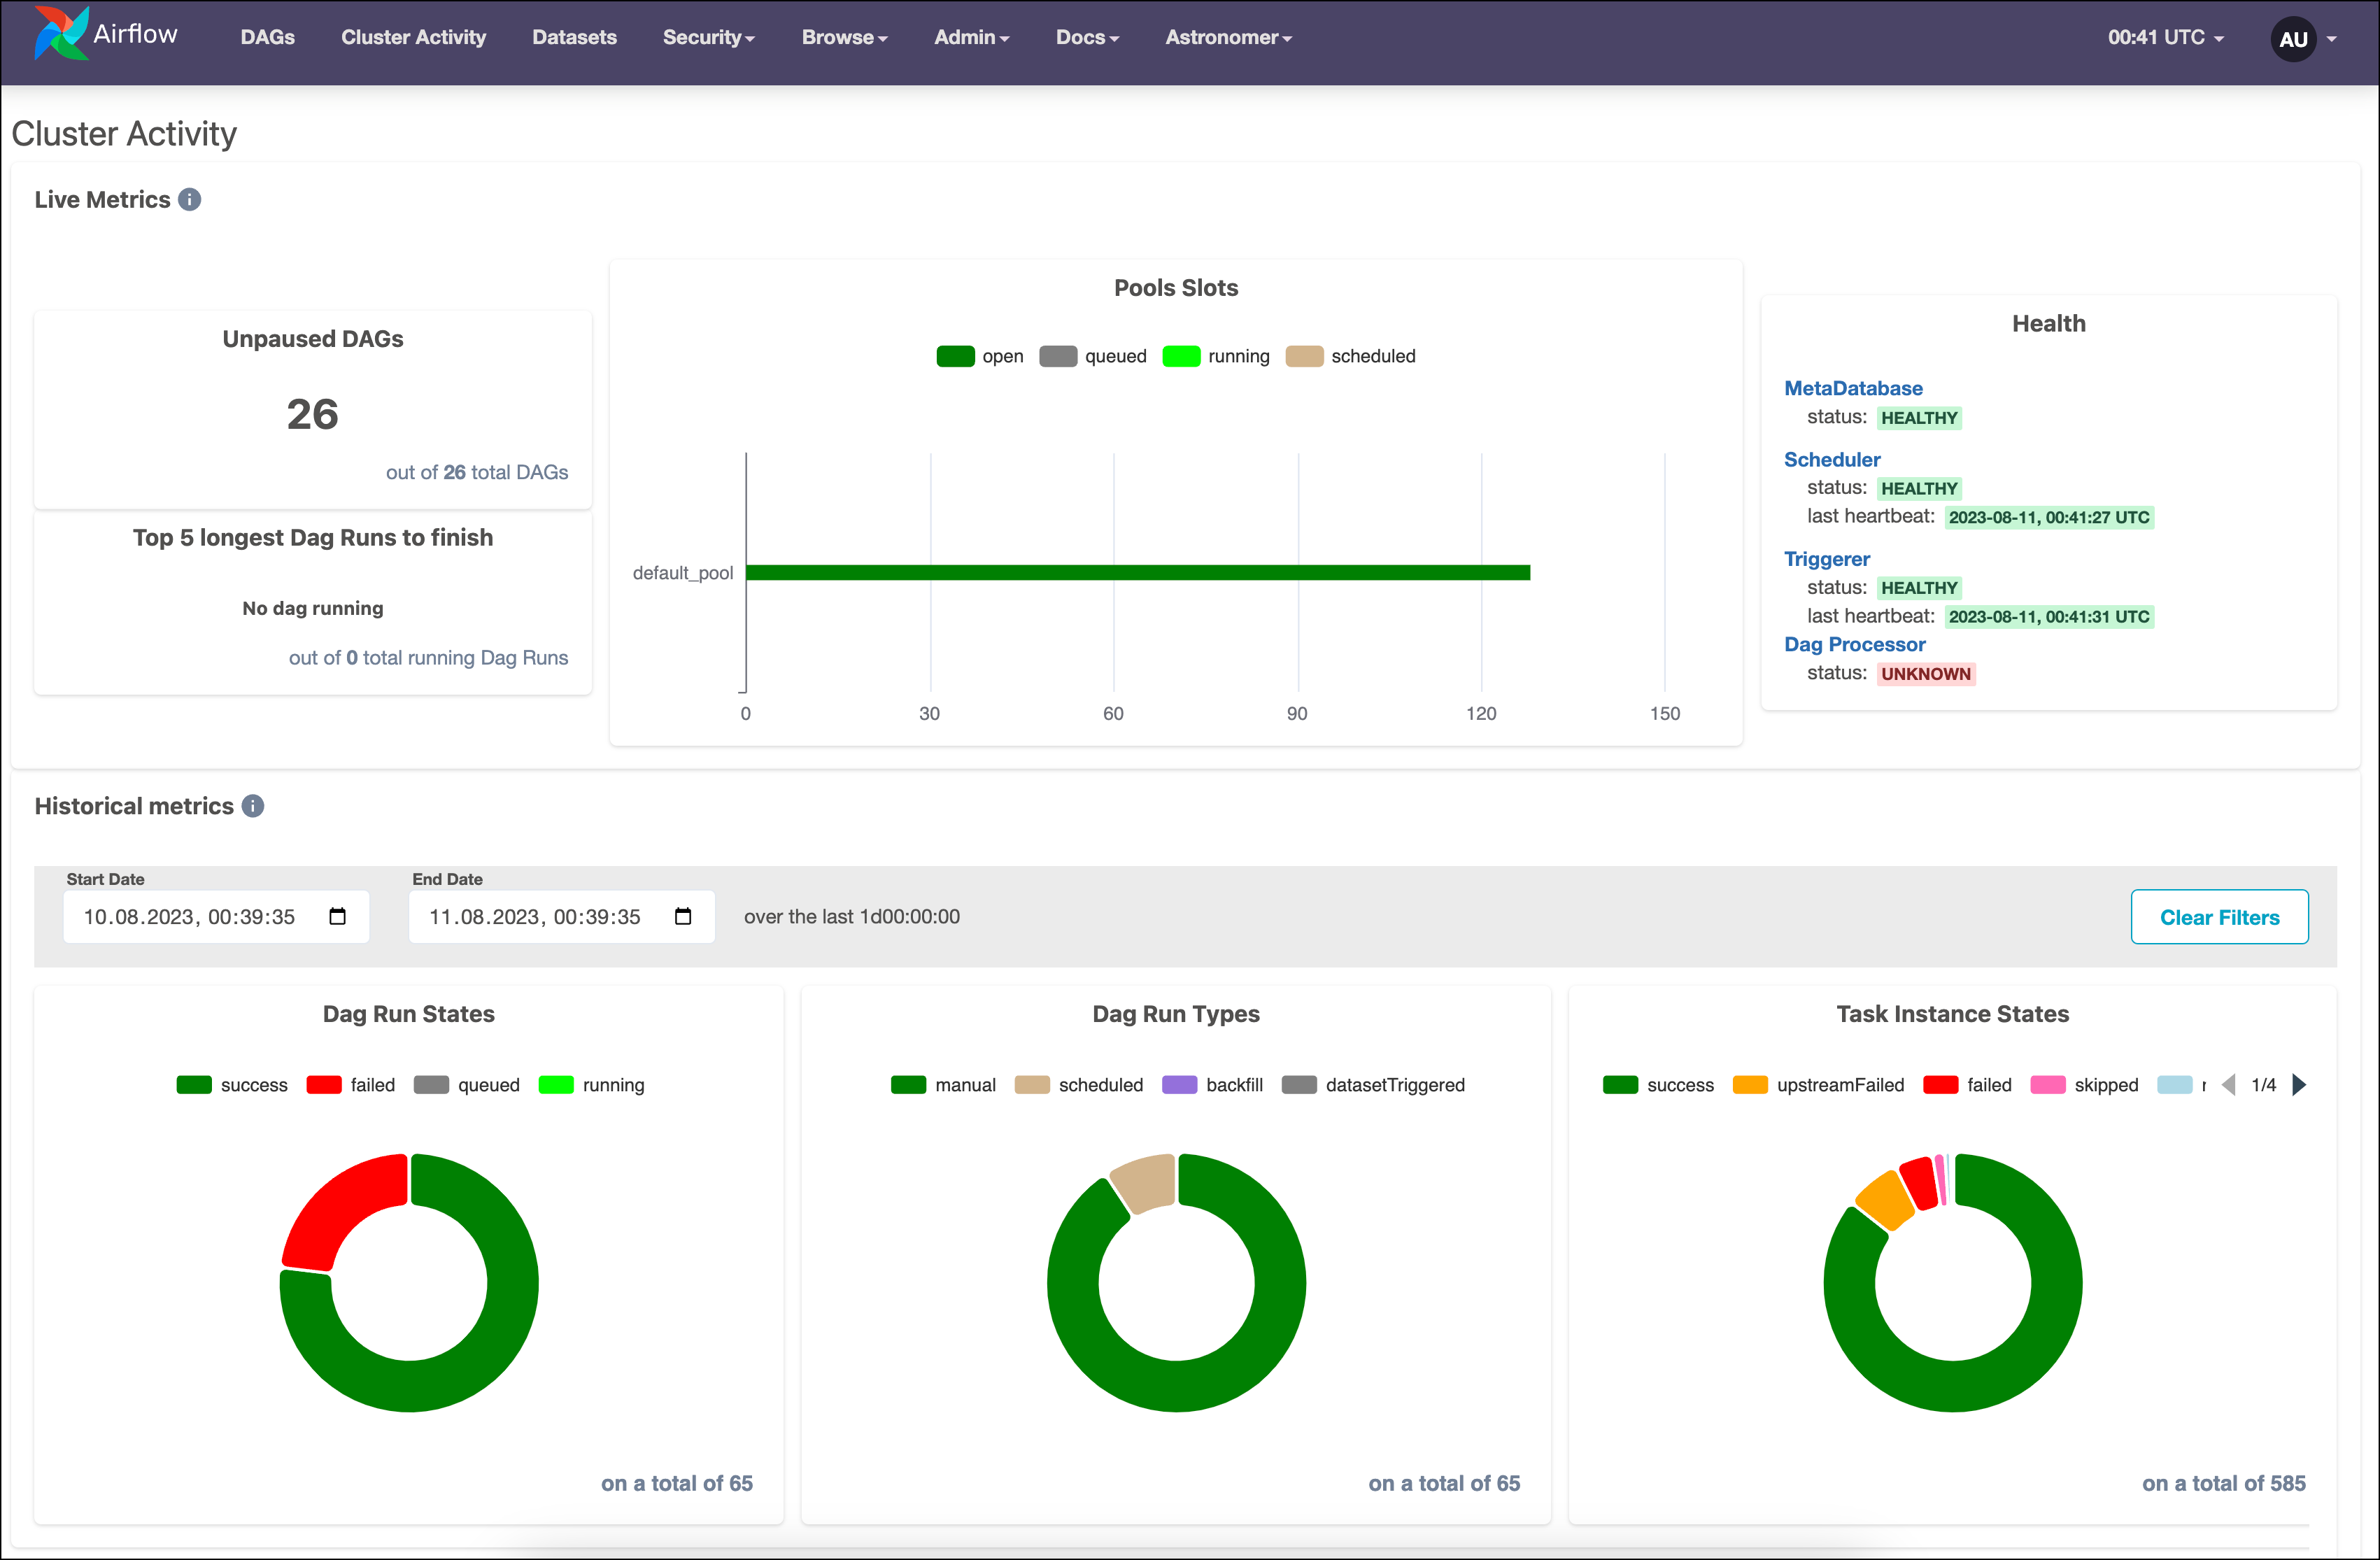This screenshot has height=1560, width=2380.
Task: Open the Astronomer dropdown menu
Action: tap(1228, 37)
